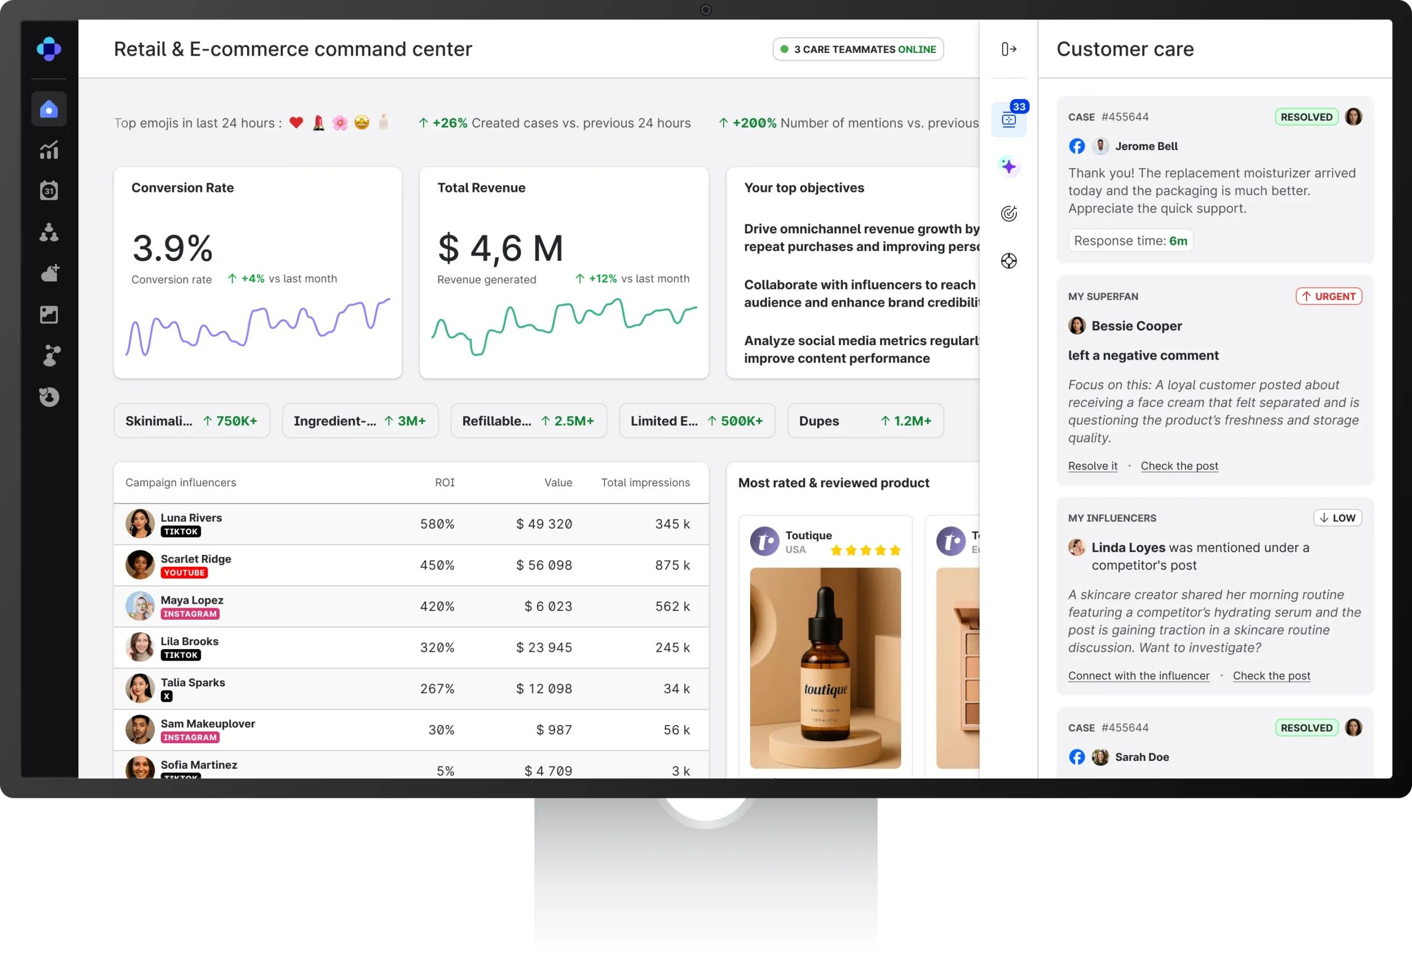
Task: Collapse the Customer care panel icon
Action: 1009,49
